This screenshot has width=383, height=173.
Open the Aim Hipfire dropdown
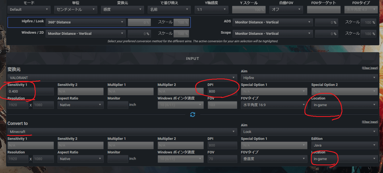(310, 78)
